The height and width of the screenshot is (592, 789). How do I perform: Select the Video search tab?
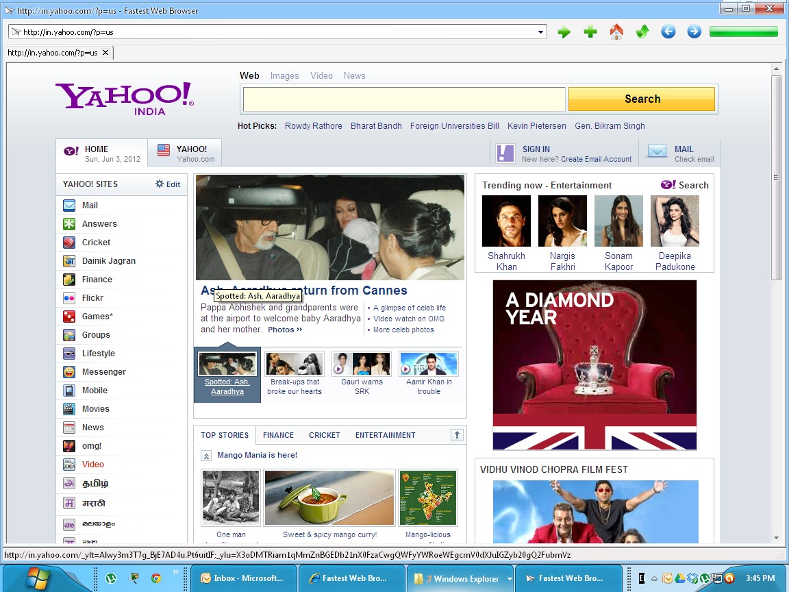[321, 75]
